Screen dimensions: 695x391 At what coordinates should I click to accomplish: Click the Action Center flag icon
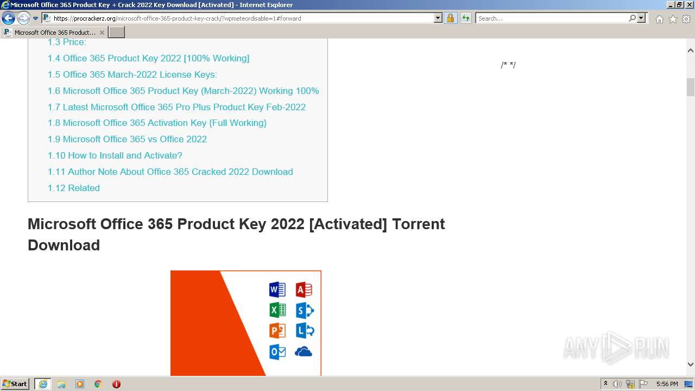pyautogui.click(x=643, y=384)
